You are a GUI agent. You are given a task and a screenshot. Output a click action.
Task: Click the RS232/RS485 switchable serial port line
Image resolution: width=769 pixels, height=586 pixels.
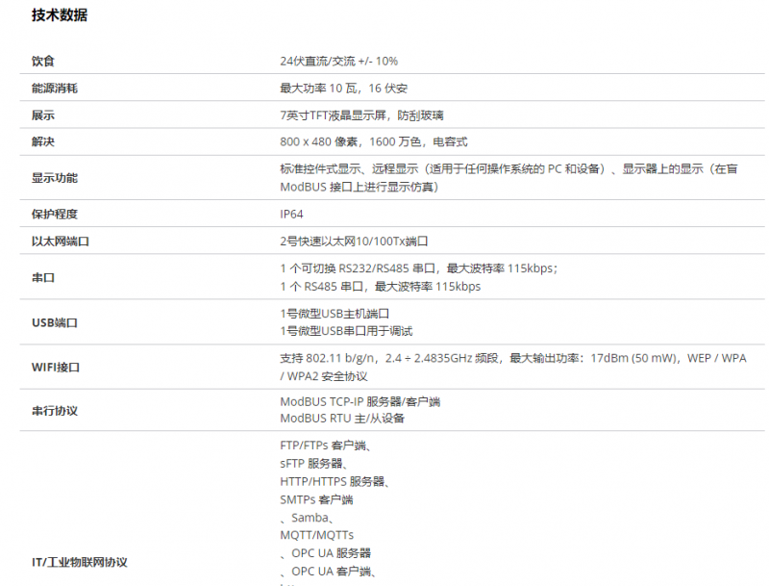click(x=418, y=268)
